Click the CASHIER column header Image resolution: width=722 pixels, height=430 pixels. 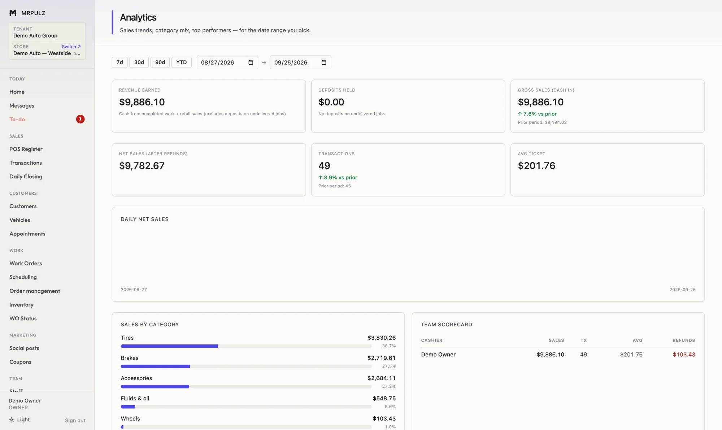[432, 340]
